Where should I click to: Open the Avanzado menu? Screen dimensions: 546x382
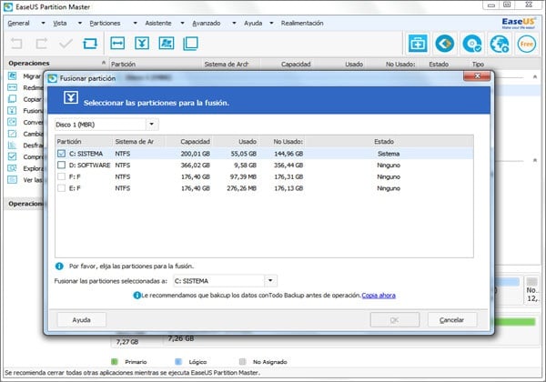207,23
